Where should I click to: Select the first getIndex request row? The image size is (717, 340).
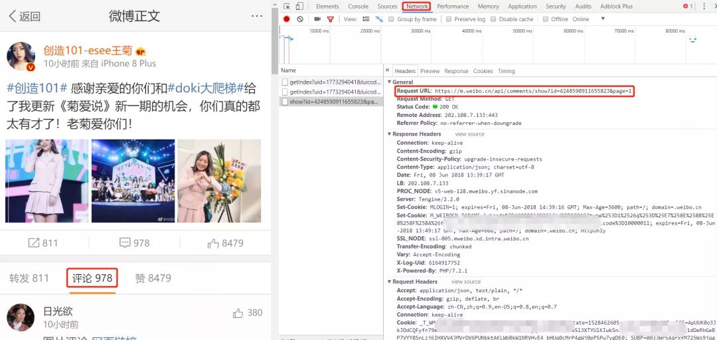(x=331, y=82)
